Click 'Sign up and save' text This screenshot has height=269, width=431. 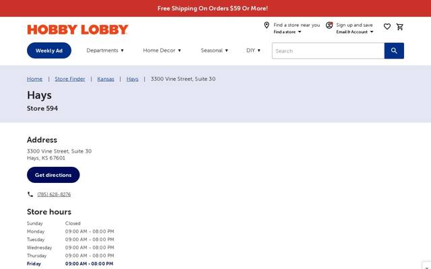(354, 25)
